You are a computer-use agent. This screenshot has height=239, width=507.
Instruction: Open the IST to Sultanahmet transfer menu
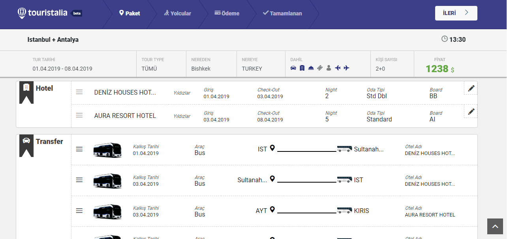(79, 149)
